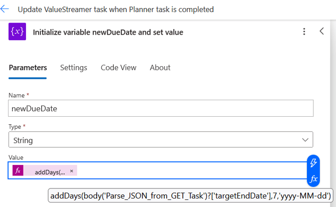Screen dimensions: 336x207
Task: Open dynamic content using the lightning icon
Action: [x=313, y=162]
